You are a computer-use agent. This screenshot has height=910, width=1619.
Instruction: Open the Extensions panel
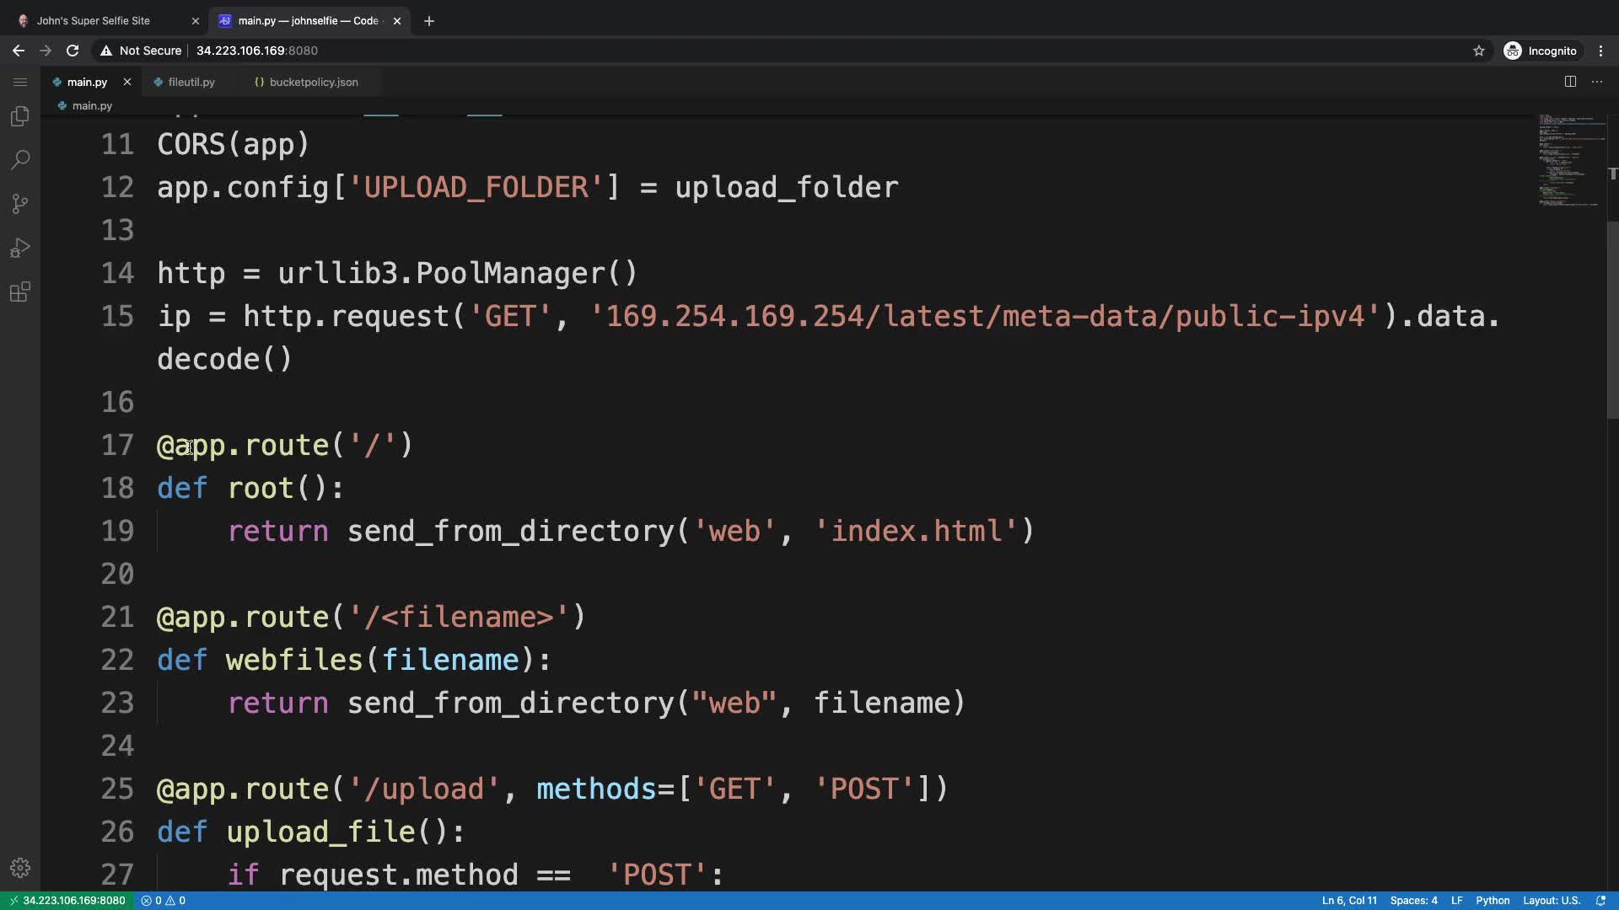[x=20, y=292]
